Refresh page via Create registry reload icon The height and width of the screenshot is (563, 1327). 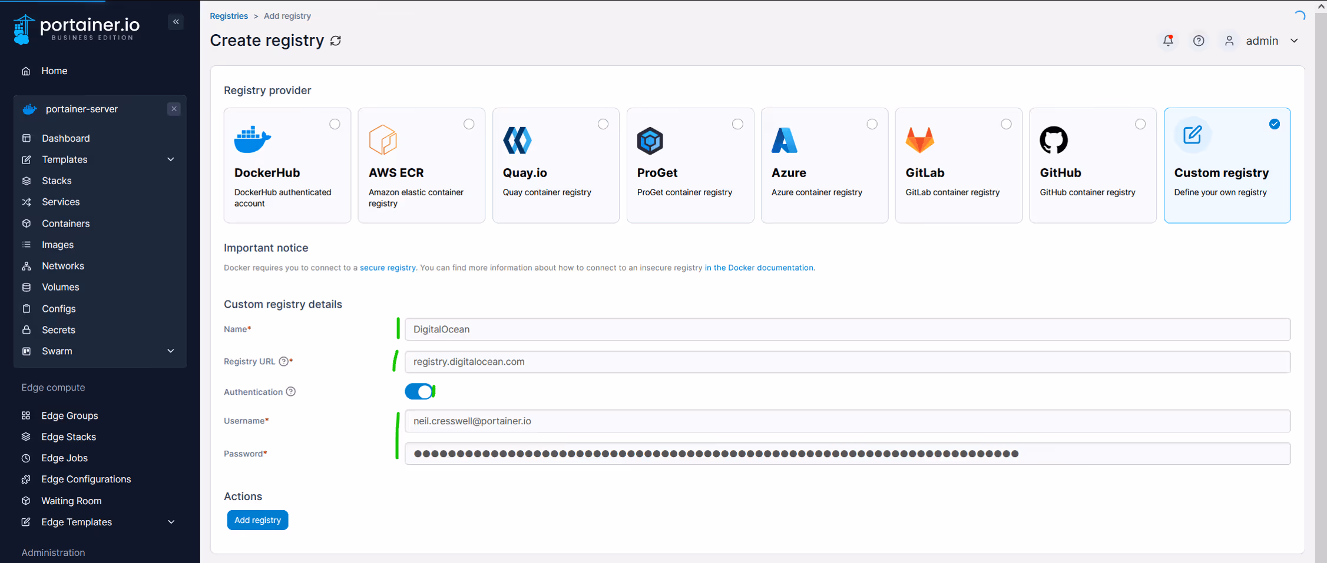click(x=336, y=41)
